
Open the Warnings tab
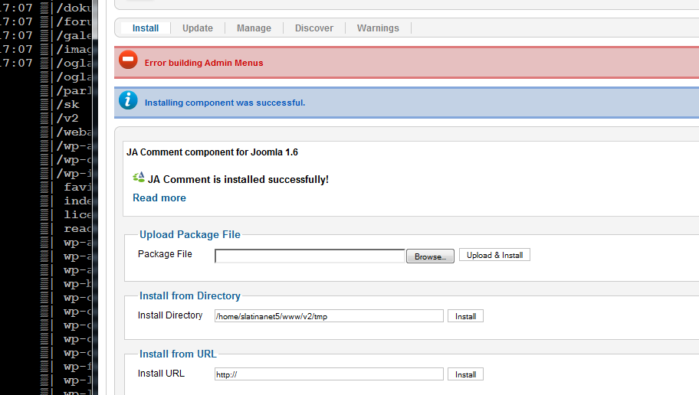(x=378, y=28)
